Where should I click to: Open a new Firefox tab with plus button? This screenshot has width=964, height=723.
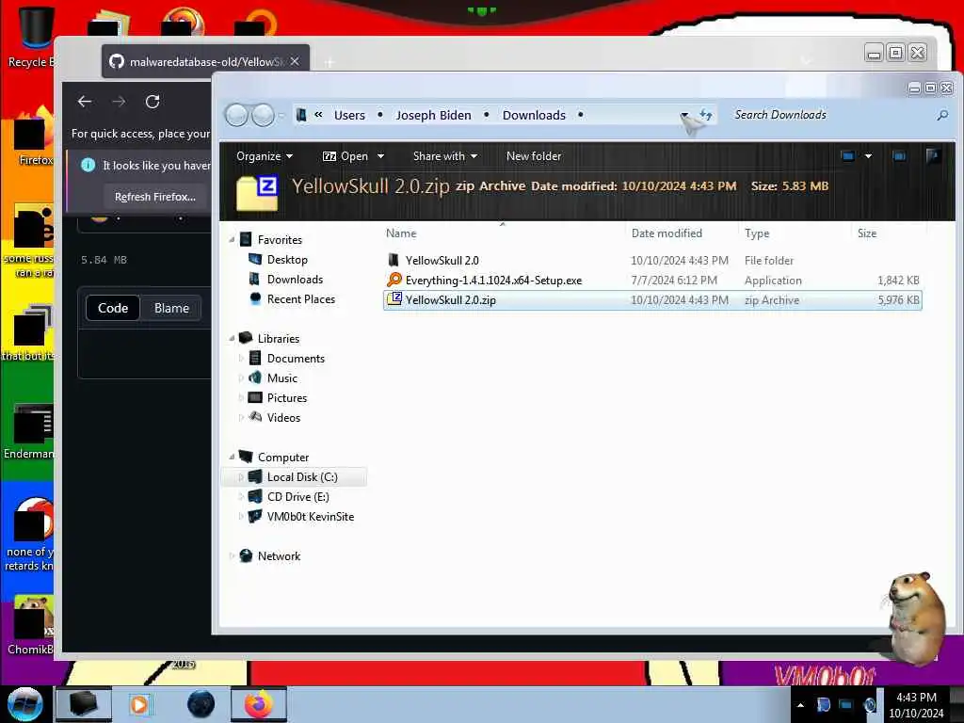329,62
